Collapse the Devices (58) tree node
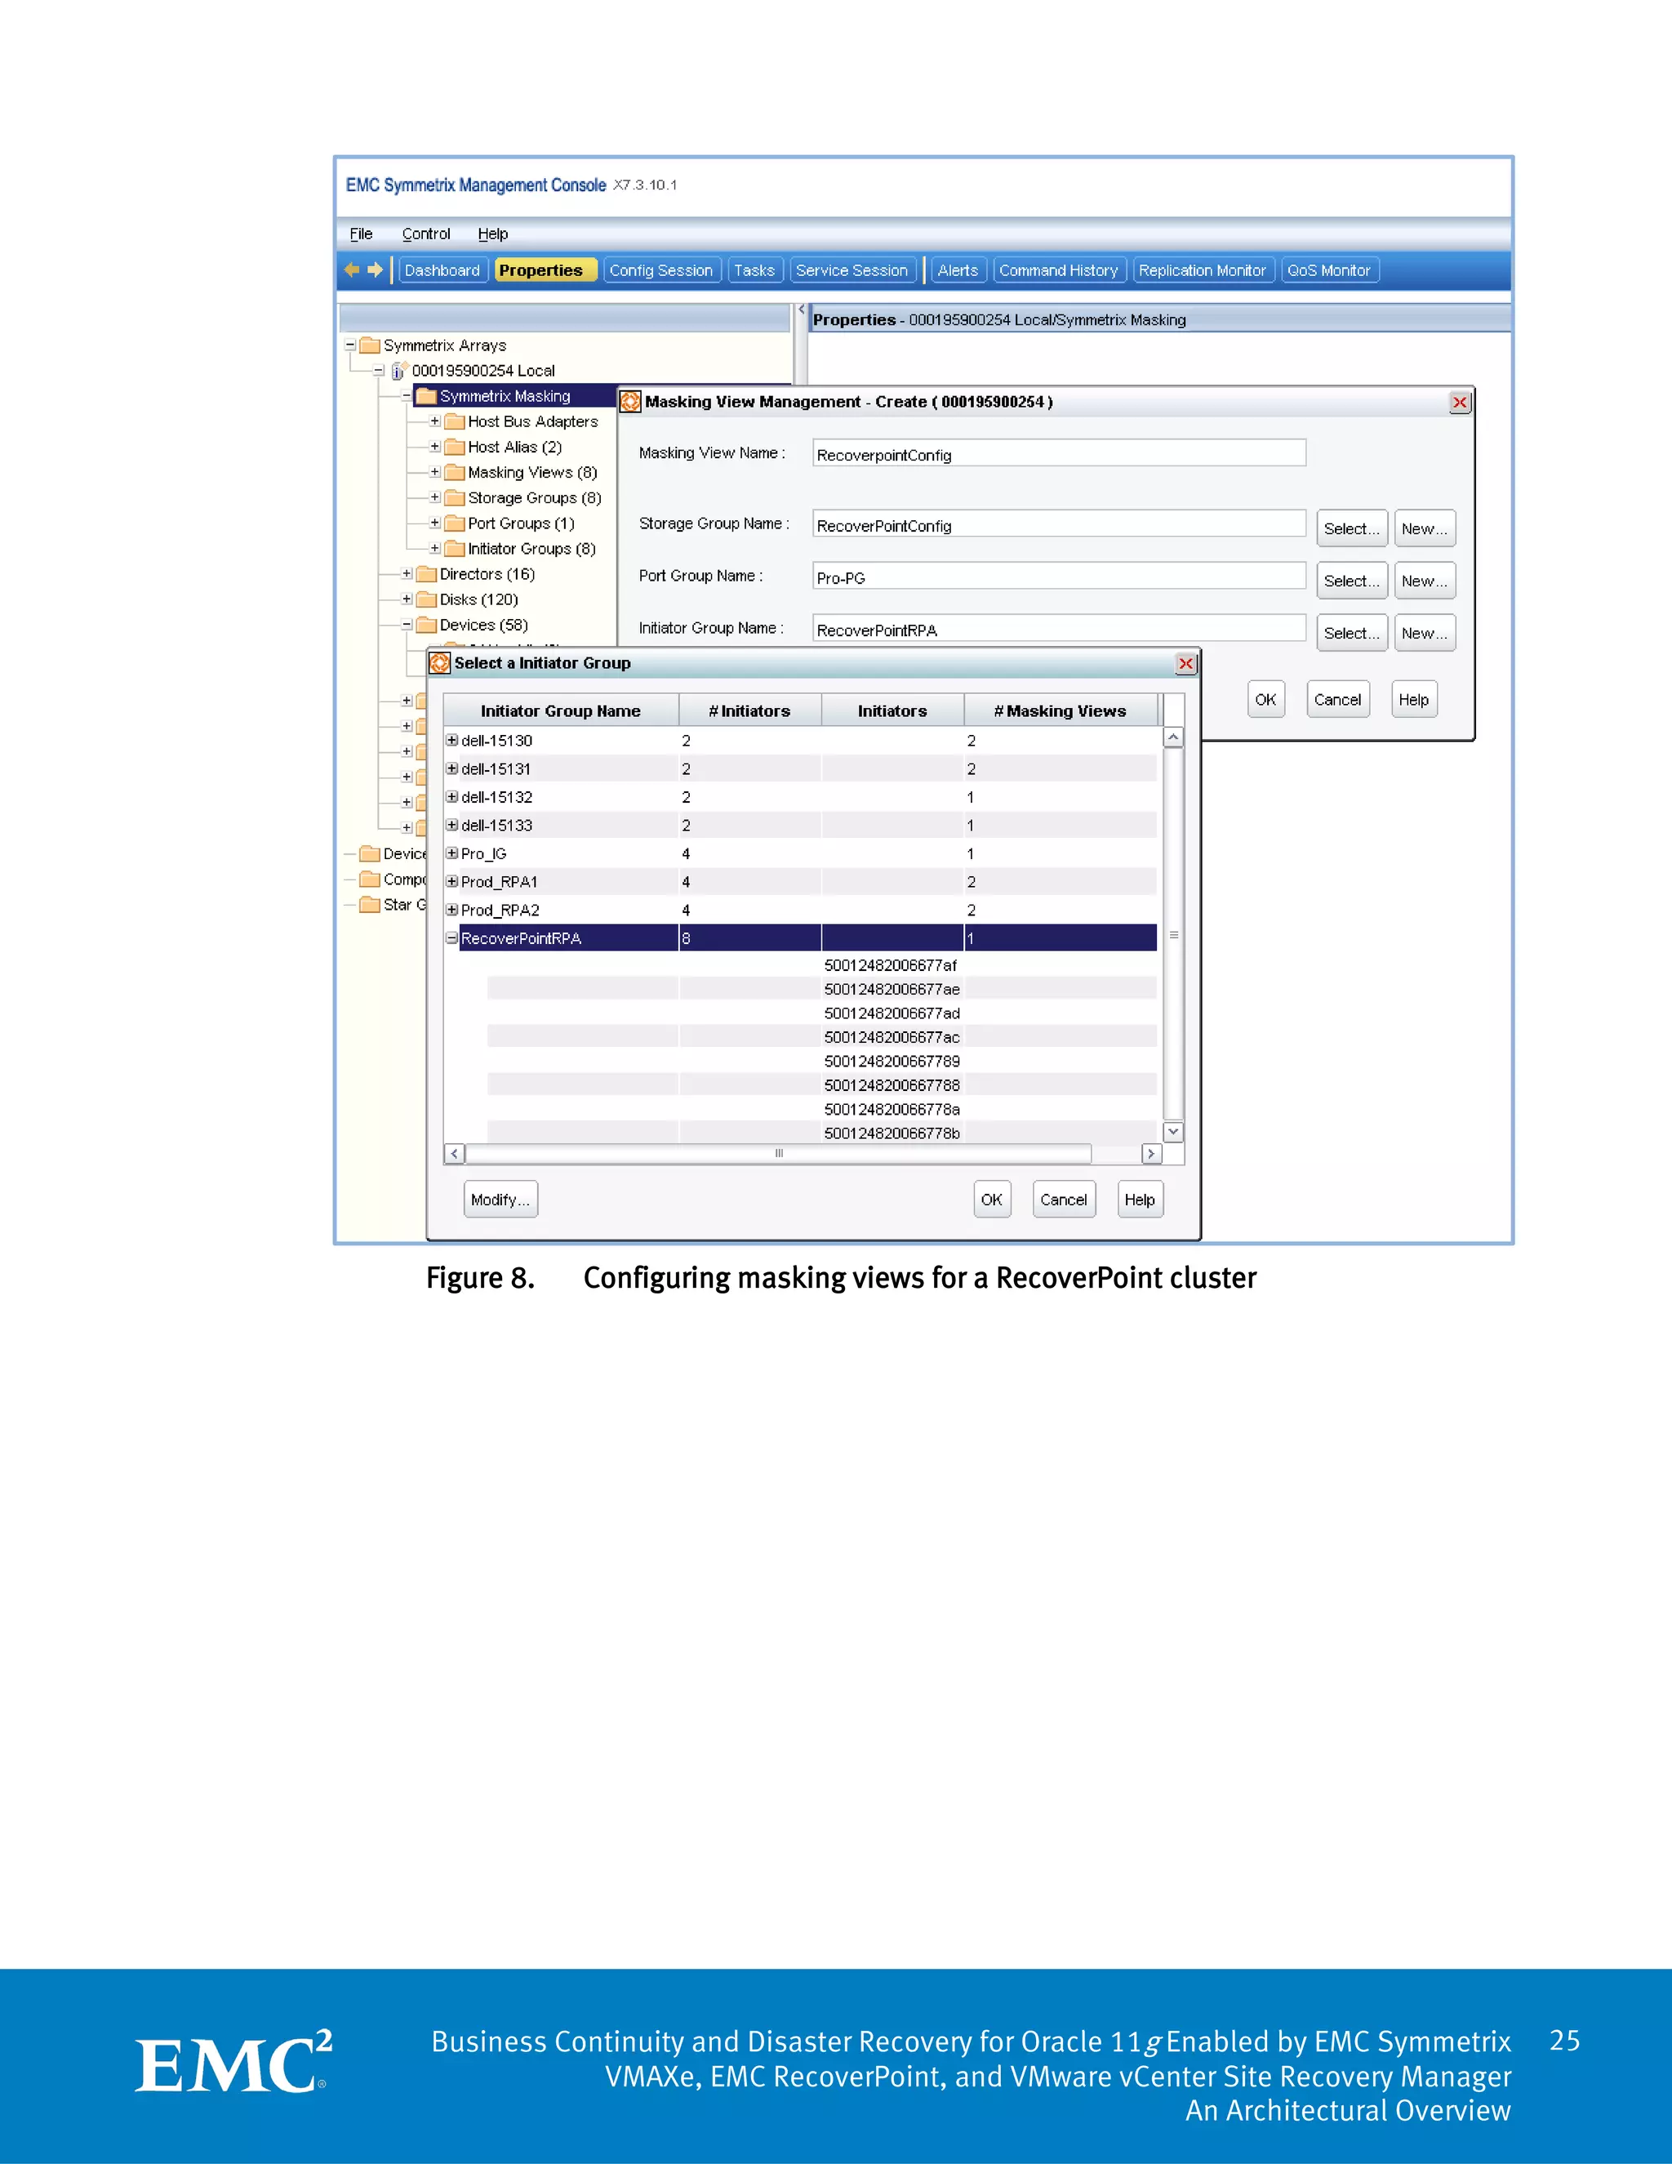Screen dimensions: 1672x2164 click(406, 626)
